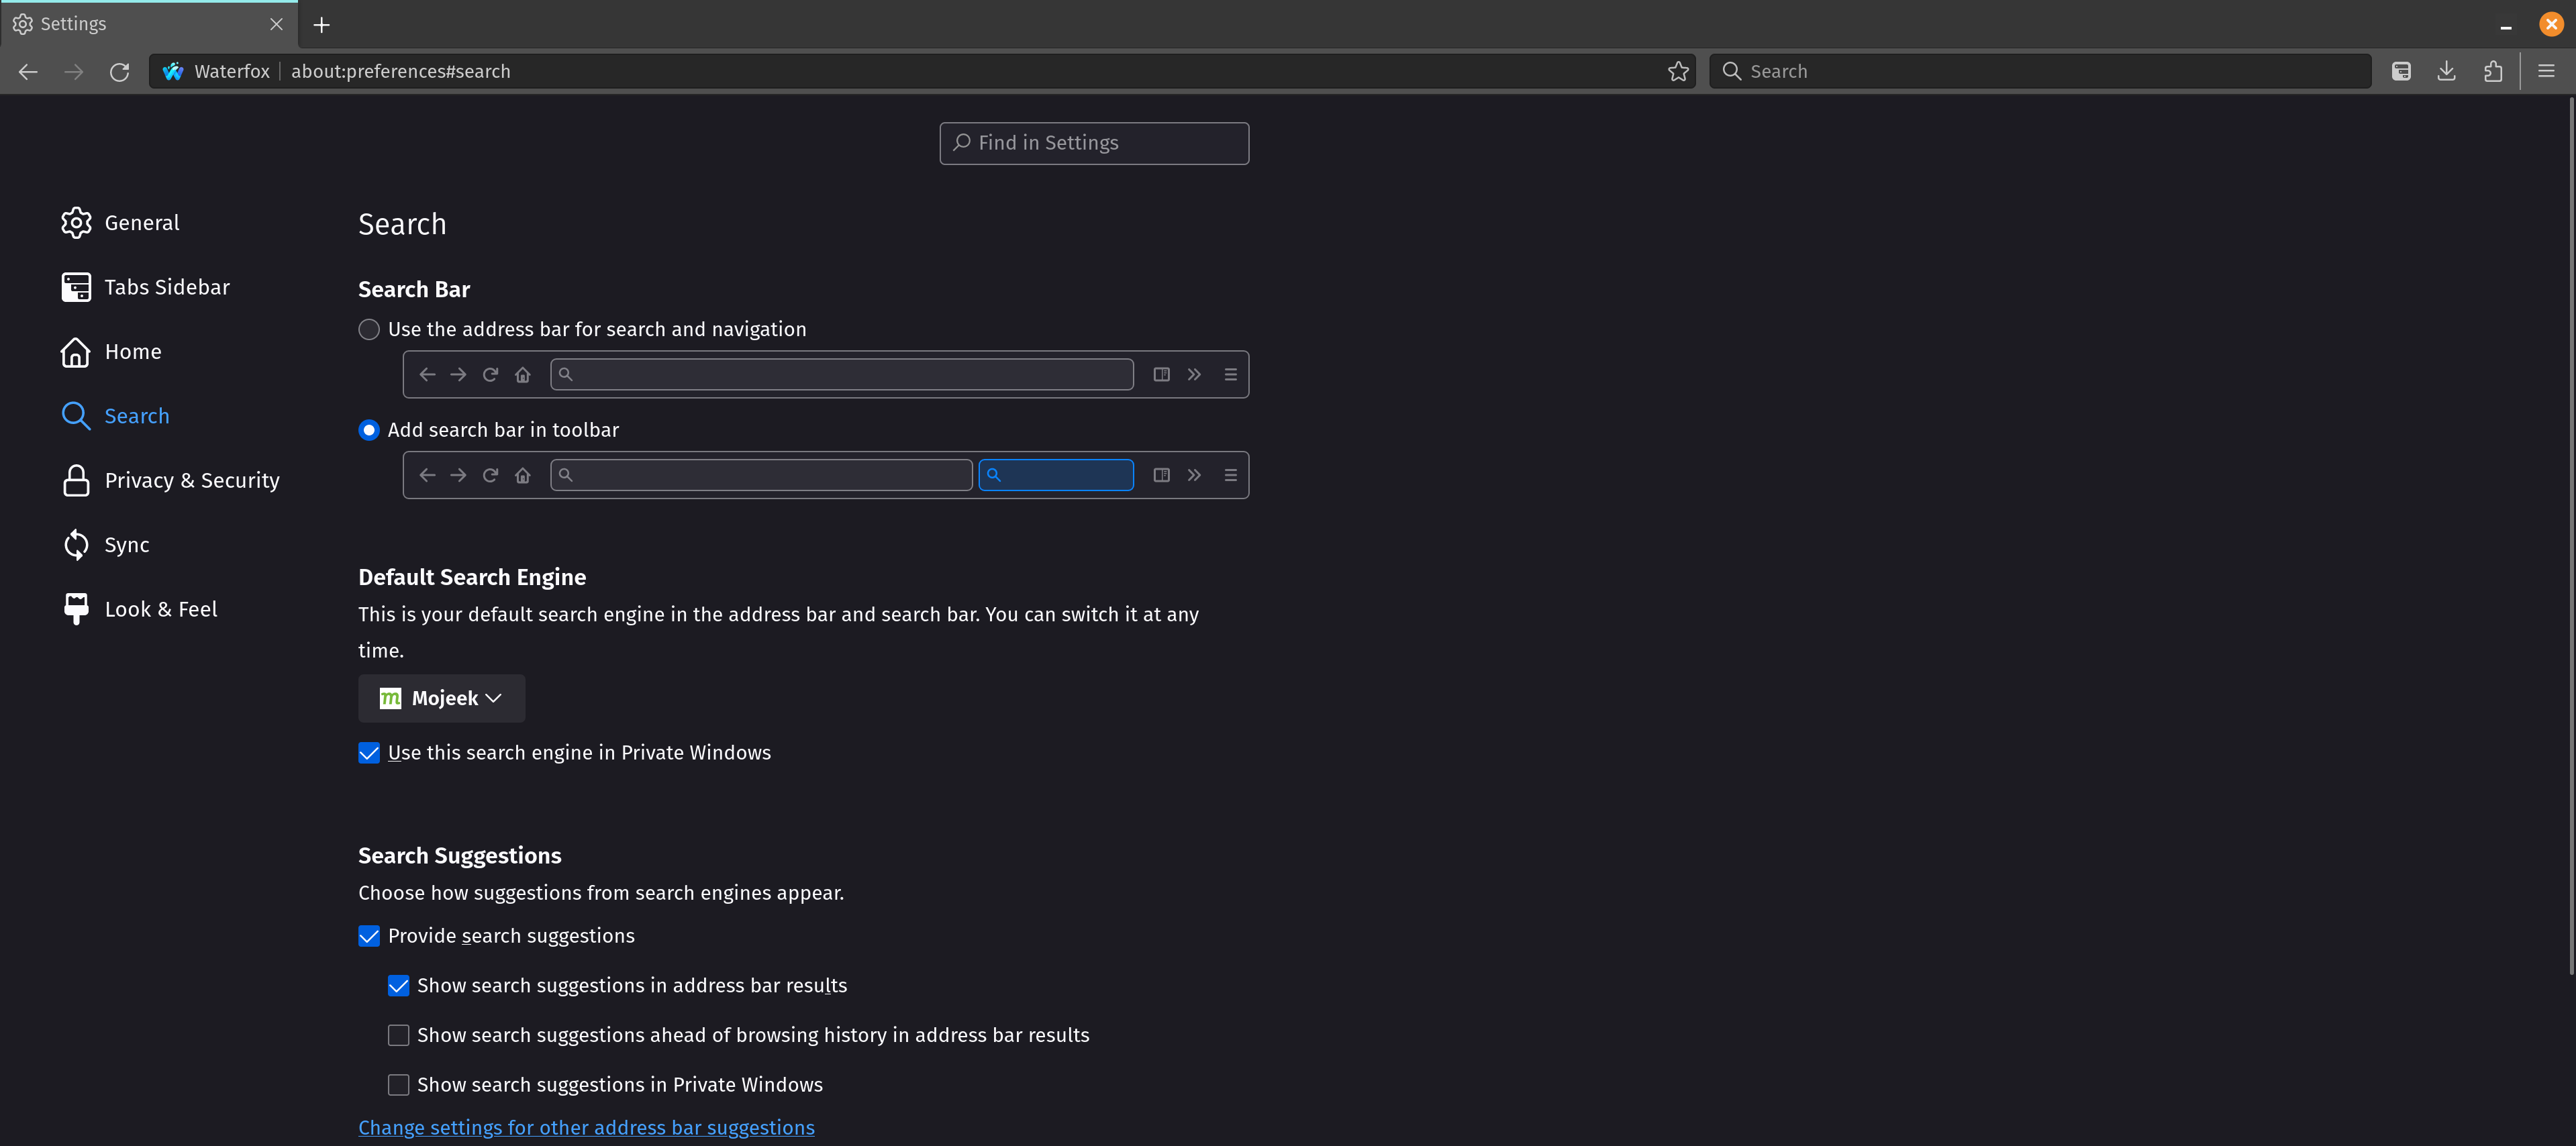Open the tabs sidebar toolbar button
The height and width of the screenshot is (1146, 2576).
coord(2401,71)
